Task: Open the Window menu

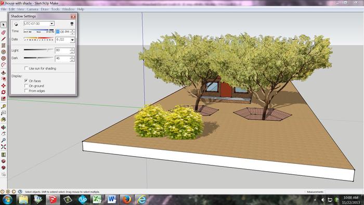Action: pyautogui.click(x=68, y=9)
